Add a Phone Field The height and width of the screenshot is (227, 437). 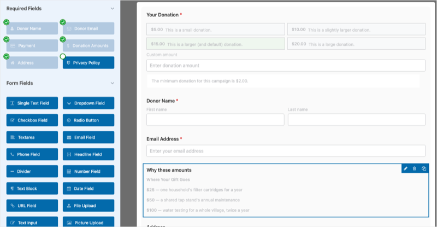tap(32, 154)
